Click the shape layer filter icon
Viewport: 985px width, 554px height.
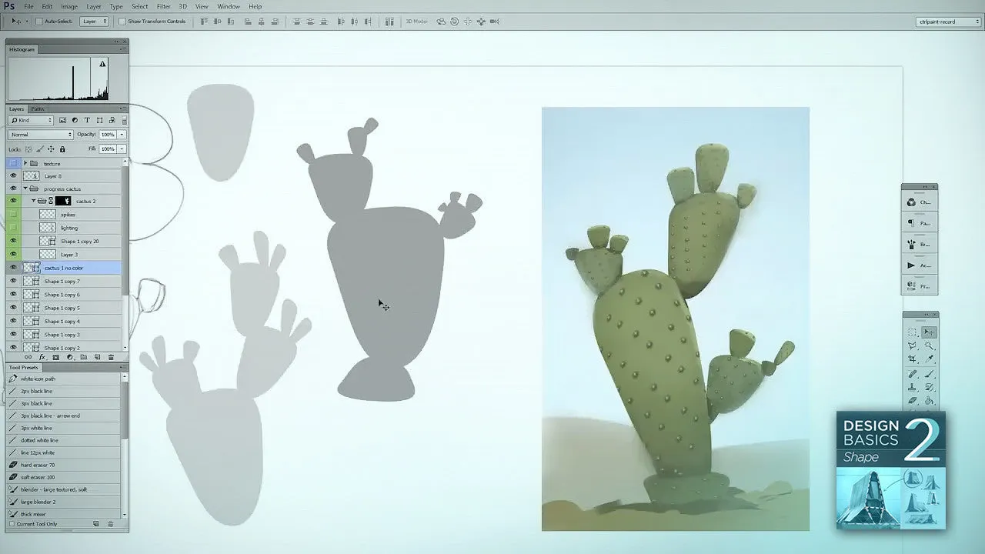99,120
